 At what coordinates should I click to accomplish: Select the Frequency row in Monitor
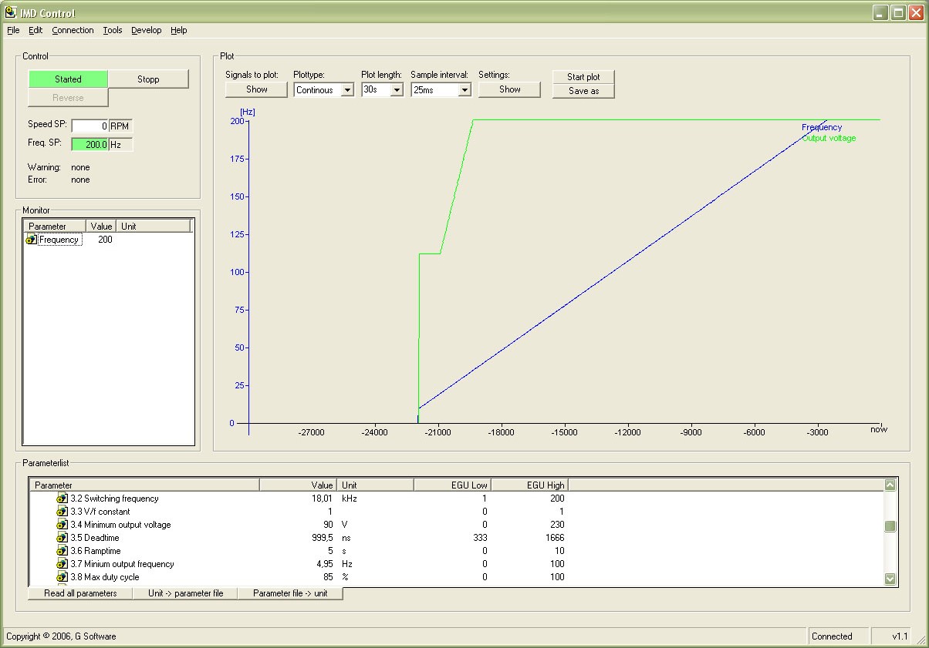tap(108, 240)
